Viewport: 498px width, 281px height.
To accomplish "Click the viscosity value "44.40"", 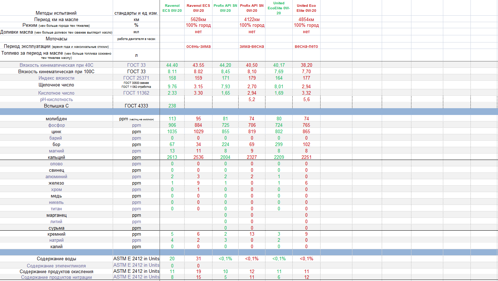I will [x=172, y=65].
